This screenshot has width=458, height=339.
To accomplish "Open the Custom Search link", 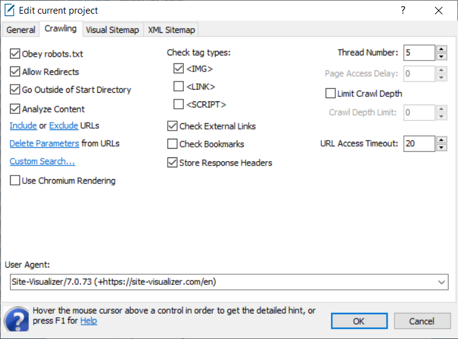I will coord(42,162).
